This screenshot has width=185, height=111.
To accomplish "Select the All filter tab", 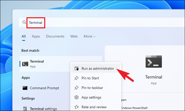I will coord(24,36).
